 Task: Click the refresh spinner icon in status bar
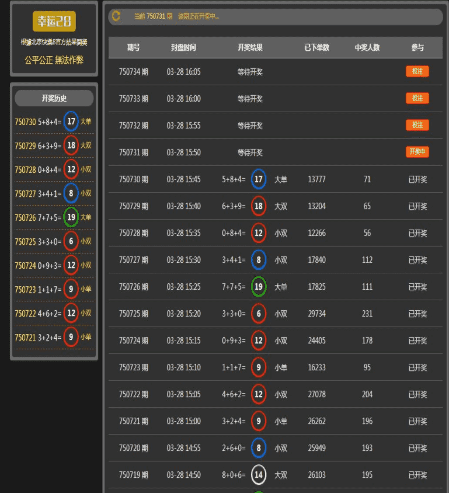tap(116, 16)
